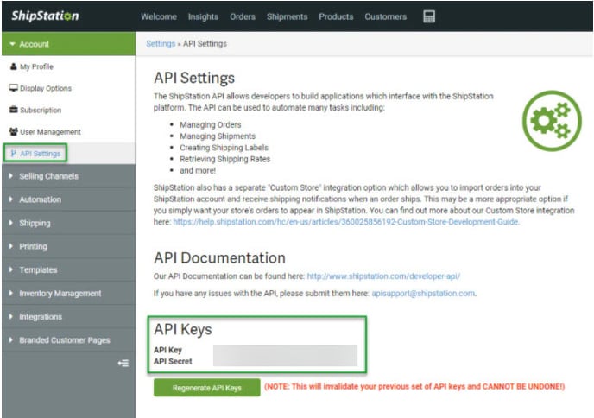The image size is (594, 418).
Task: Open the developer-api documentation link
Action: [383, 276]
